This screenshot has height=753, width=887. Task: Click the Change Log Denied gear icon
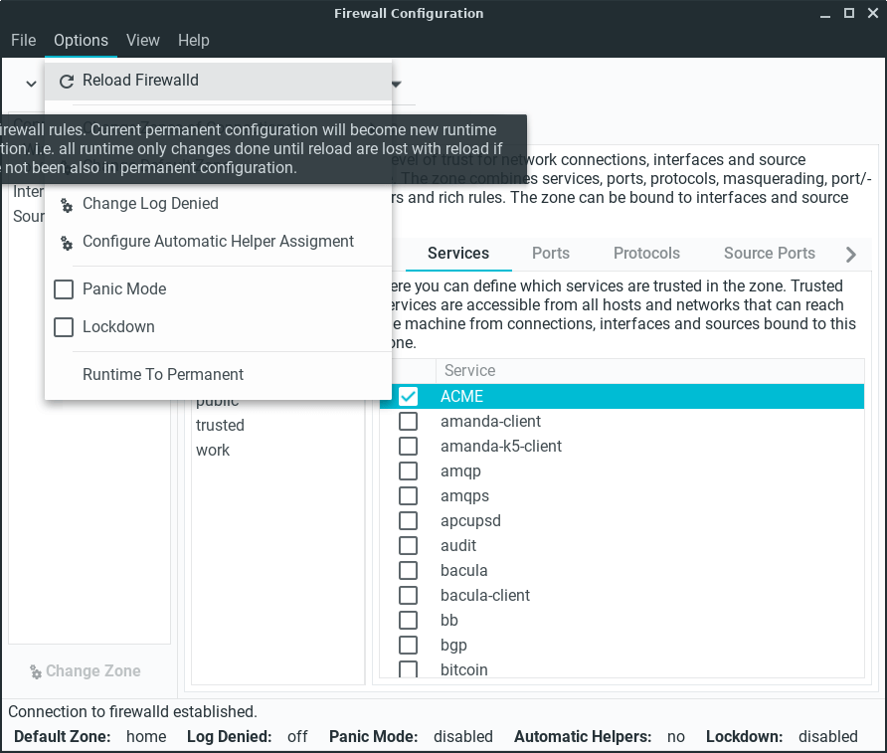[x=67, y=205]
